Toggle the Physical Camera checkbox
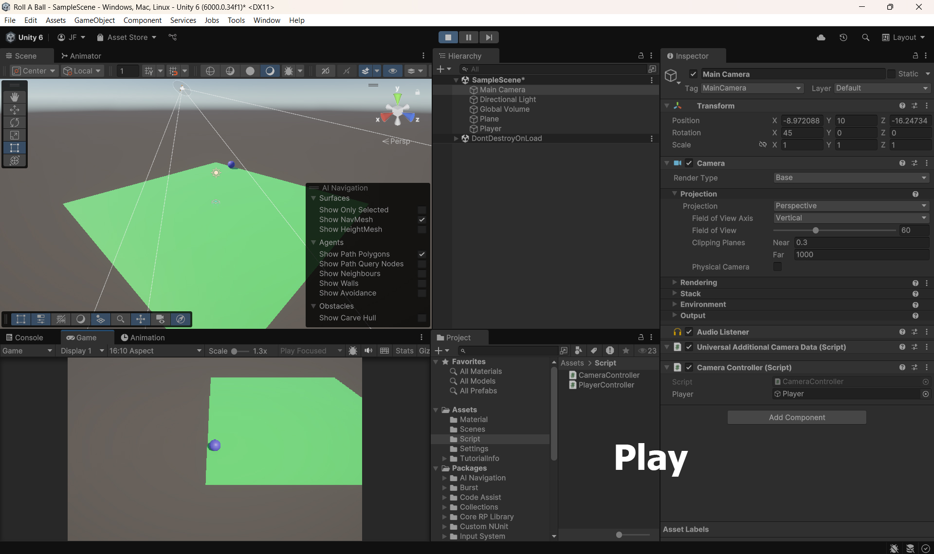This screenshot has width=934, height=554. coord(777,267)
